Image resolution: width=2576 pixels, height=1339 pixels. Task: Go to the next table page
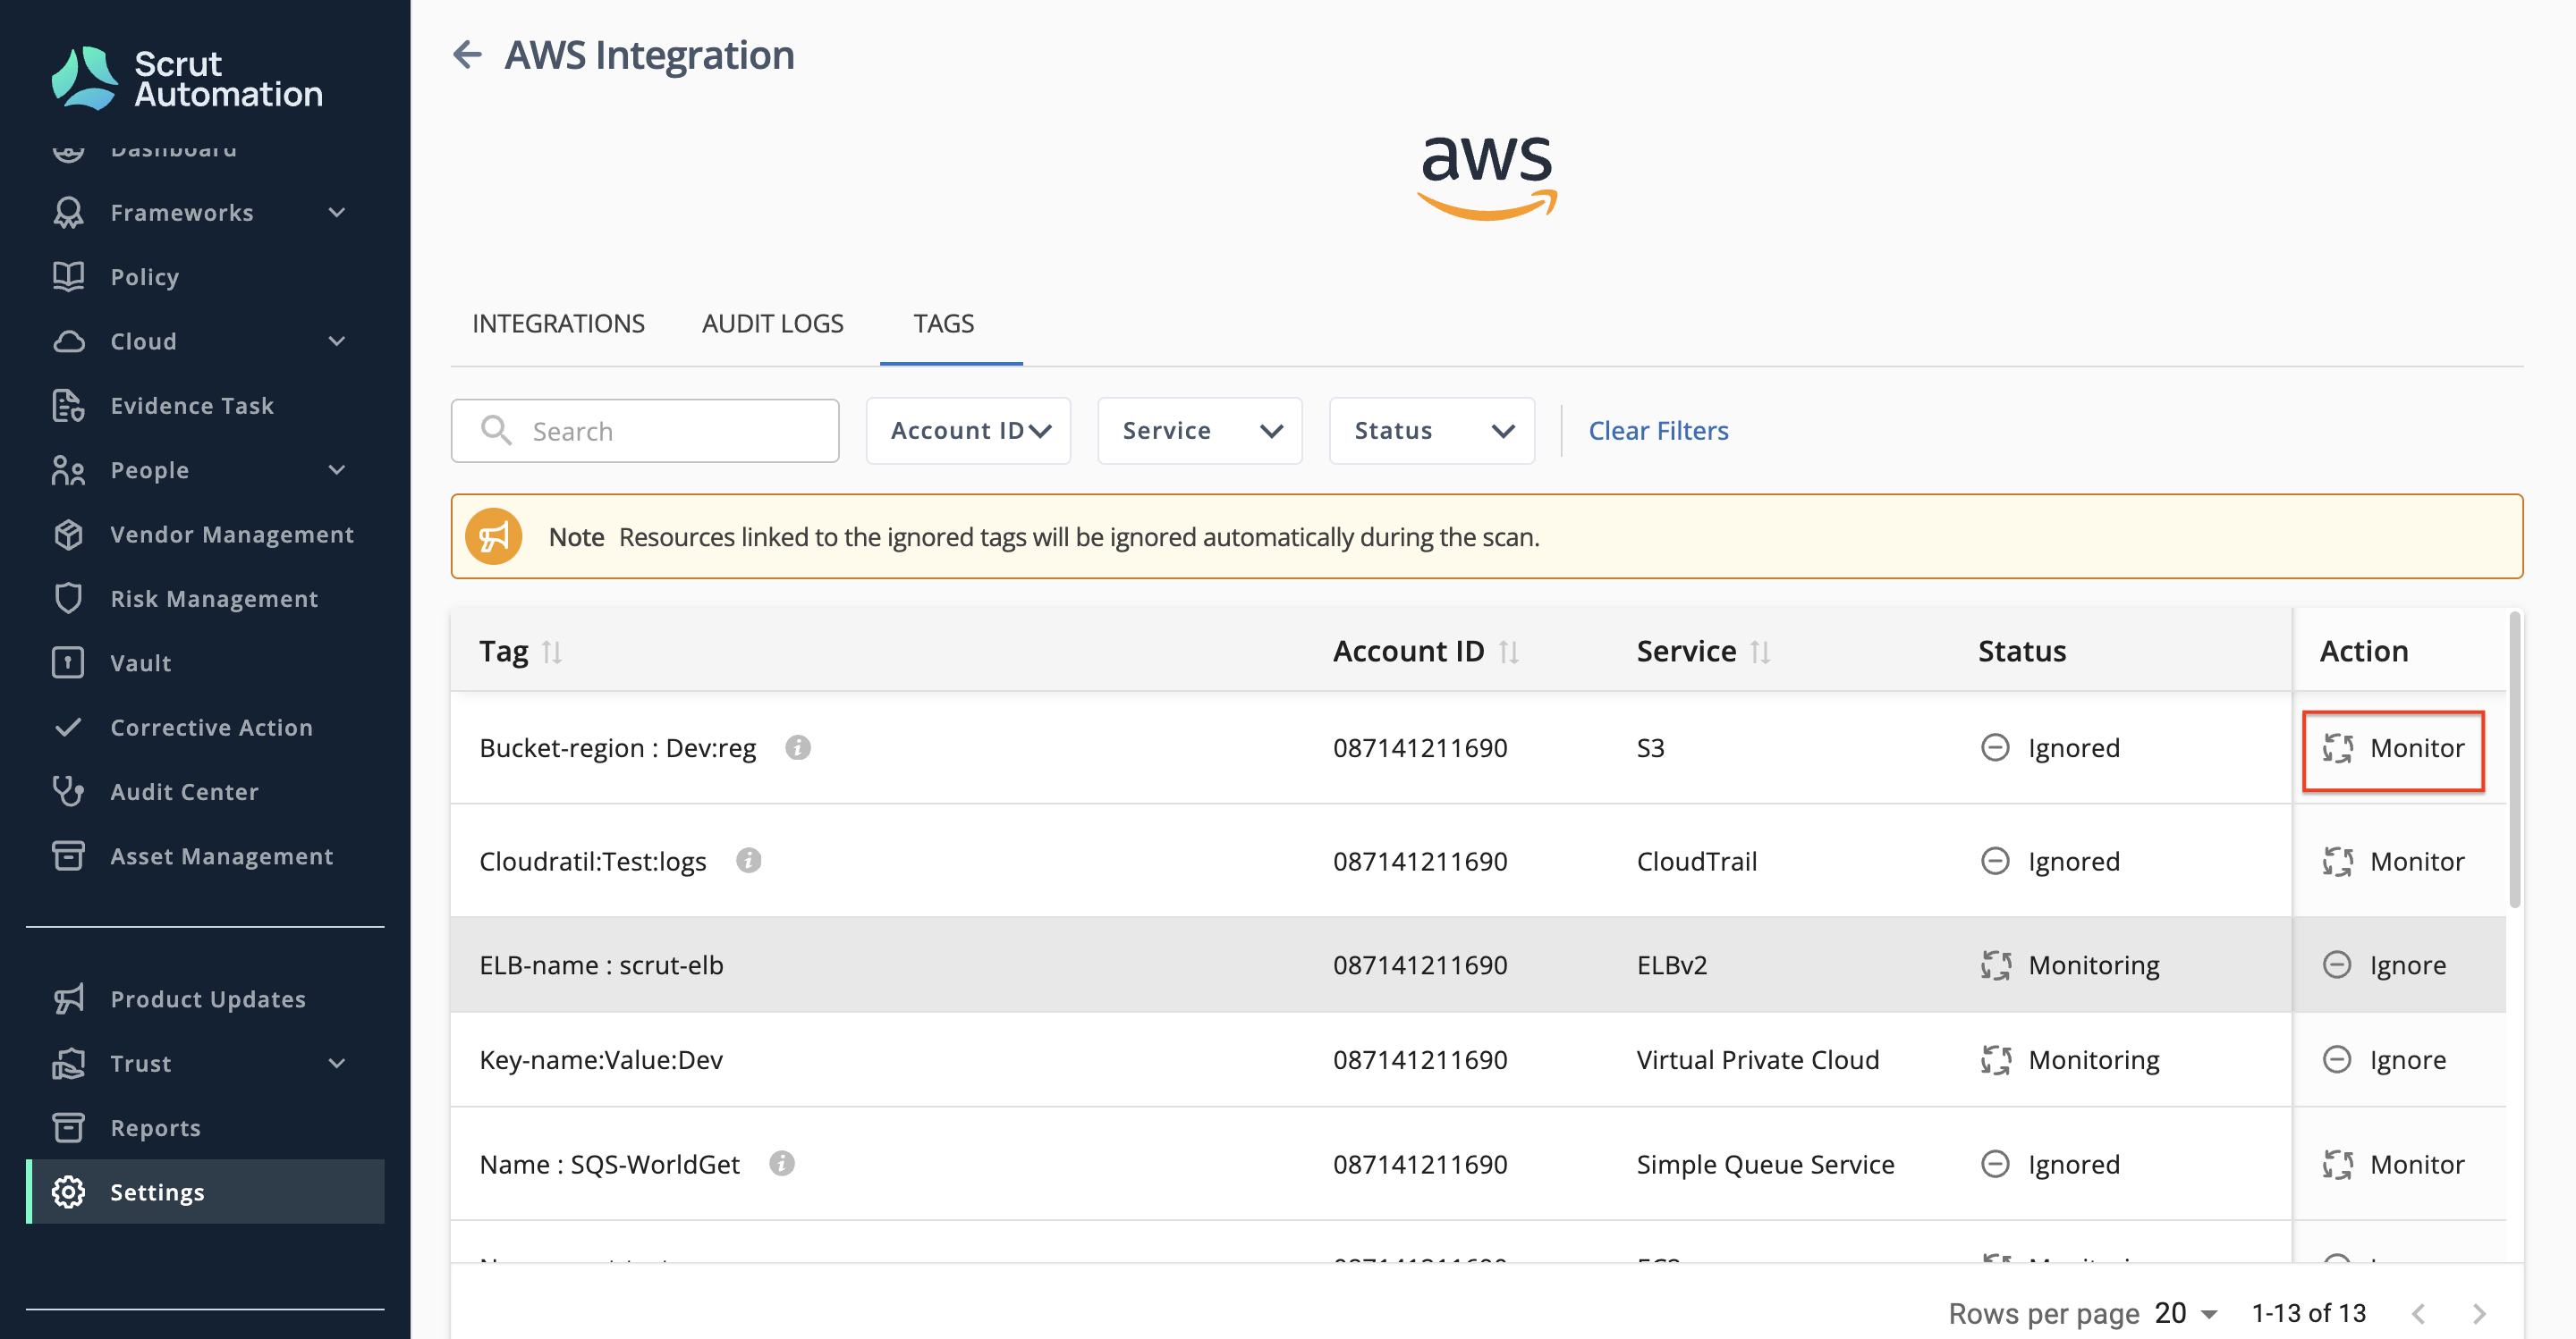[2479, 1313]
